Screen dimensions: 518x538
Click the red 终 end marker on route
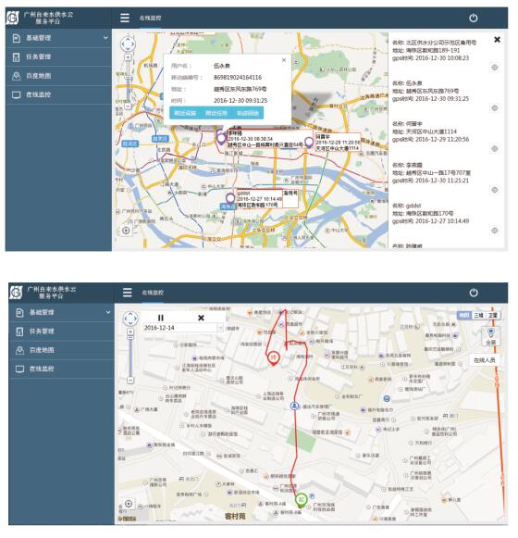pyautogui.click(x=273, y=358)
